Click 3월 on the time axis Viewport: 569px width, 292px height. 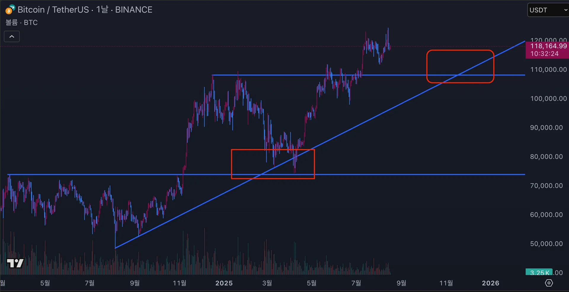[267, 283]
